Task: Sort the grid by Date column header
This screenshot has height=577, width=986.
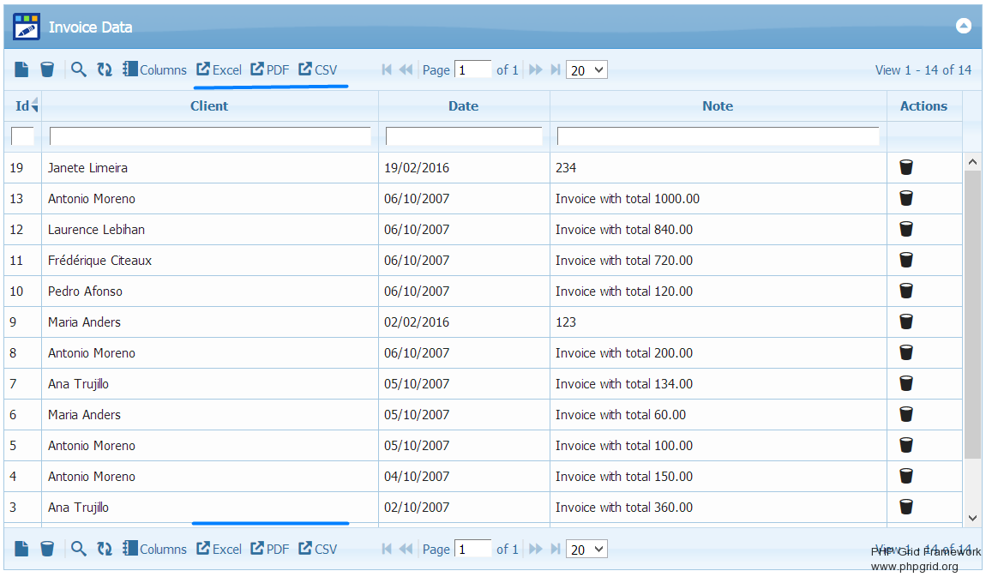Action: click(463, 106)
